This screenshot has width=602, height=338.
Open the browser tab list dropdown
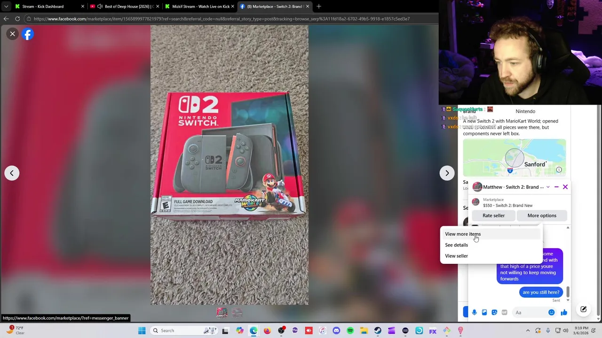6,6
